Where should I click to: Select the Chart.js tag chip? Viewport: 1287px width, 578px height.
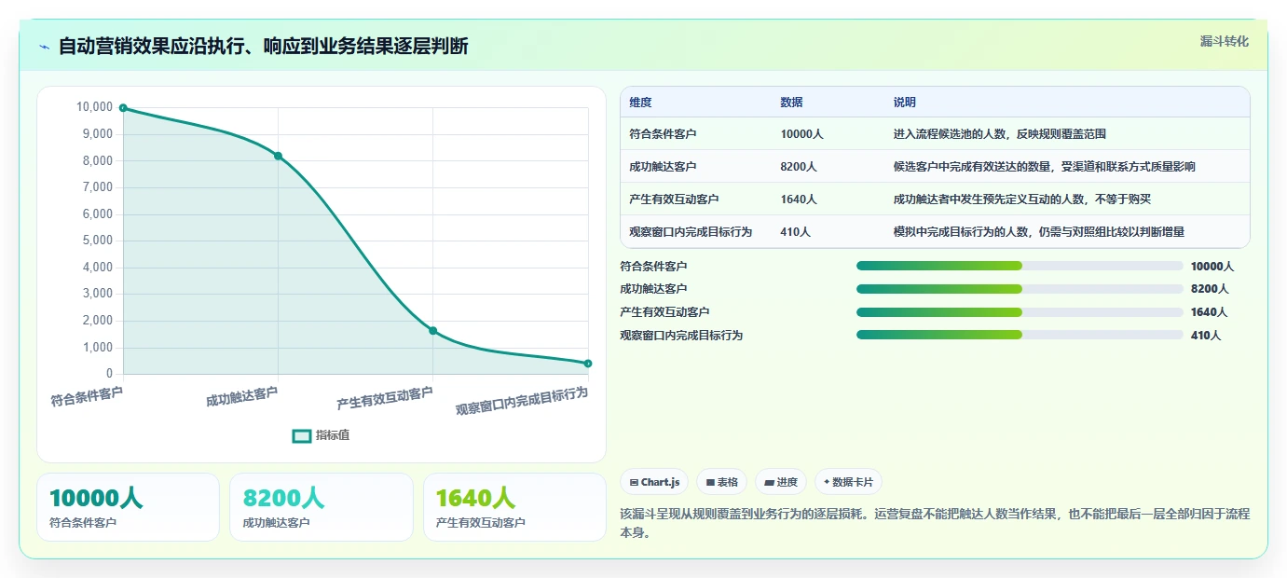[655, 482]
